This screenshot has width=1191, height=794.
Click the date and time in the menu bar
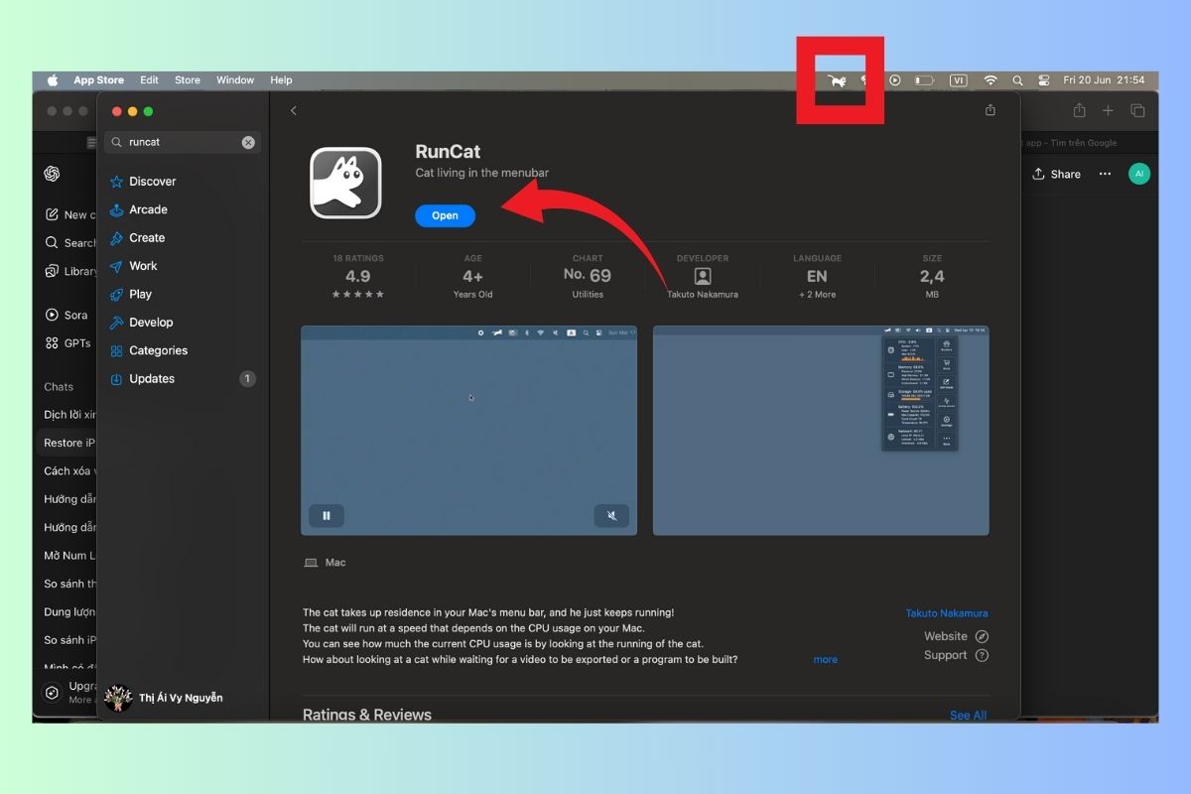tap(1104, 80)
